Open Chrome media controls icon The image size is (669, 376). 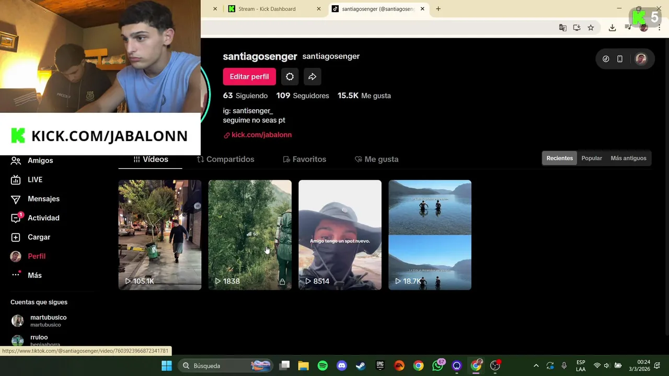click(628, 28)
